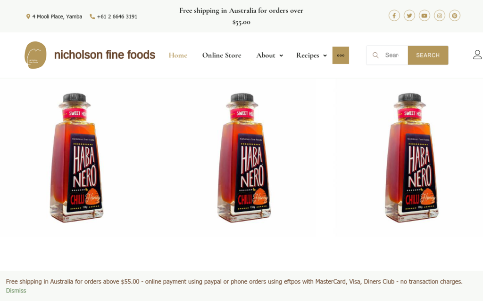Image resolution: width=483 pixels, height=301 pixels.
Task: Go to the Home menu item
Action: coord(178,55)
